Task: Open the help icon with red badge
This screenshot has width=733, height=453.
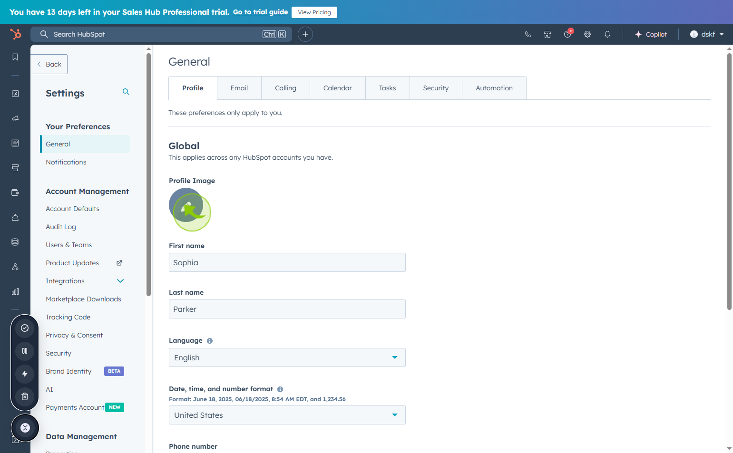Action: click(567, 34)
